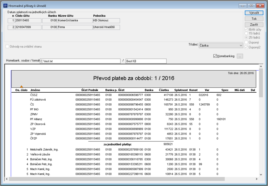The height and width of the screenshot is (186, 268).
Task: Click the ZPMV row name
Action: (34, 114)
